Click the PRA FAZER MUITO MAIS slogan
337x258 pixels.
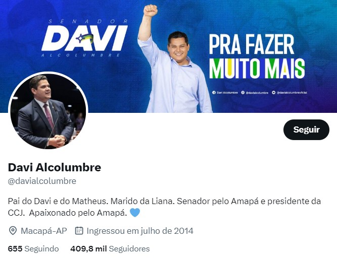257,56
